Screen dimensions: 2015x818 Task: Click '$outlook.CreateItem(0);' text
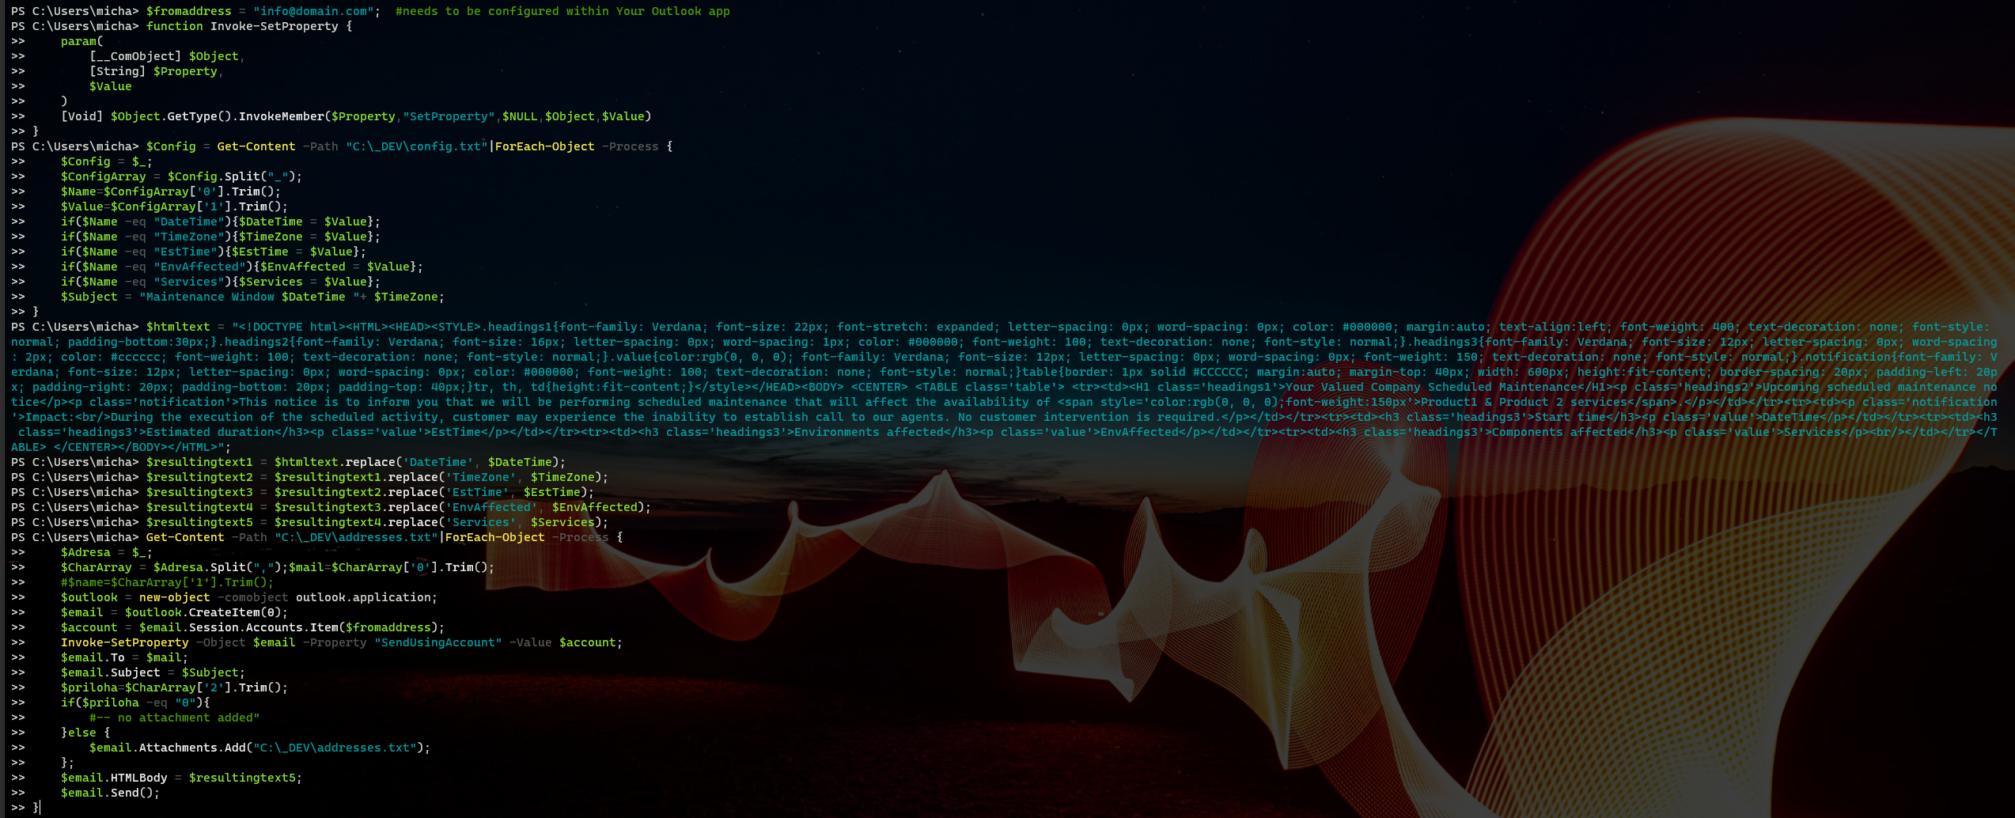point(206,612)
